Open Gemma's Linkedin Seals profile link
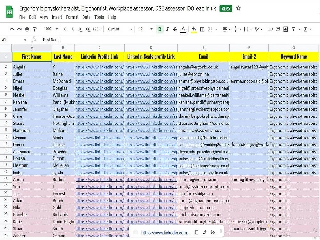Viewport: 320px width, 240px height. point(151,138)
